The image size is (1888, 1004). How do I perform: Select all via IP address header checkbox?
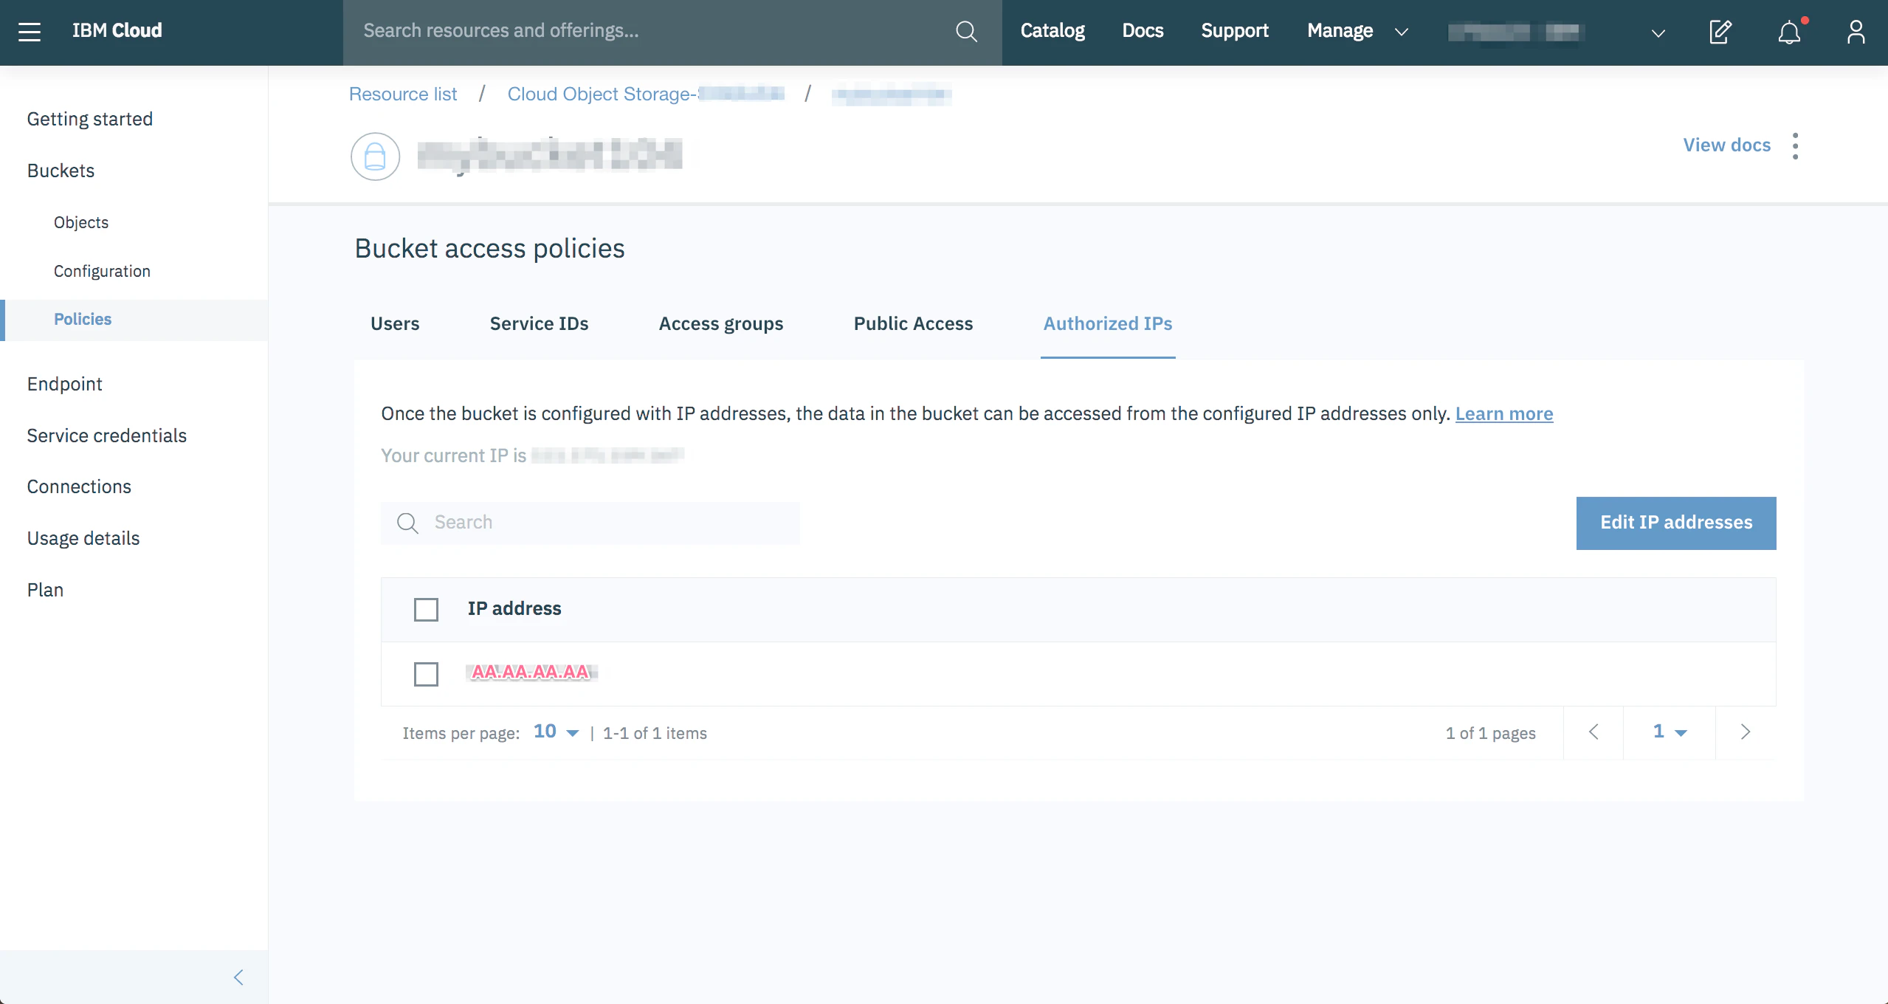(426, 609)
